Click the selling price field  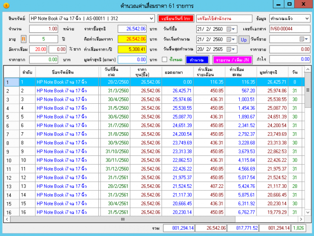290,49
